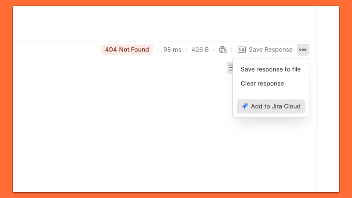Click the 404 Not Found status badge
This screenshot has height=198, width=352.
(x=127, y=50)
